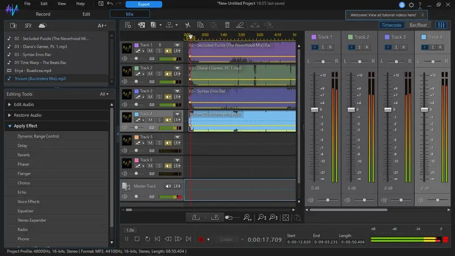Click the split clip scissors icon
This screenshot has height=256, width=455.
pos(187,25)
